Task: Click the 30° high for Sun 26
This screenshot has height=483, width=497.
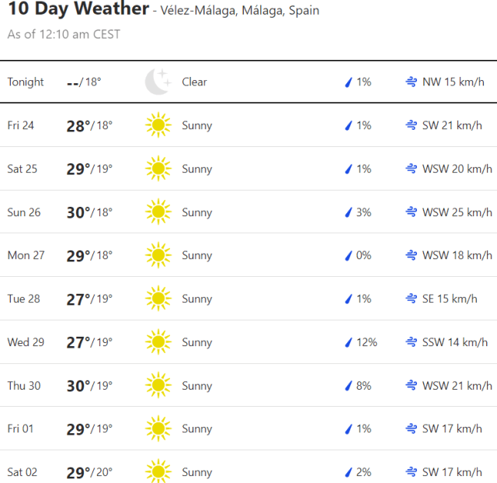Action: pos(78,212)
